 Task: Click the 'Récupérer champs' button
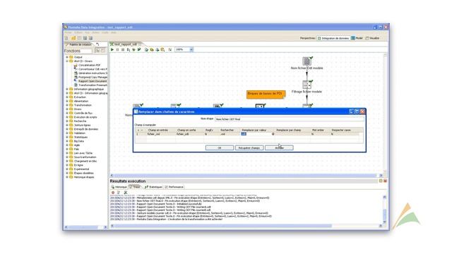[x=249, y=147]
